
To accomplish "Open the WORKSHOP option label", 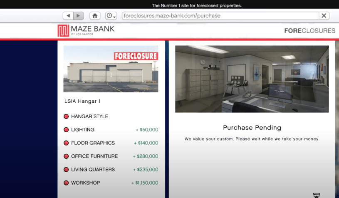I will click(86, 183).
